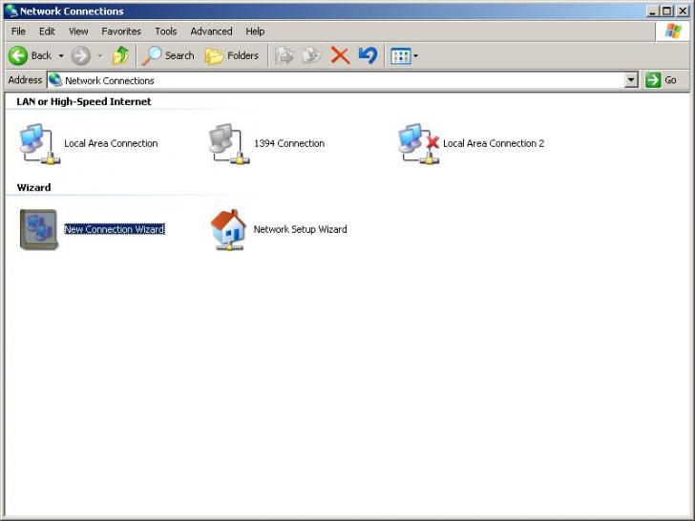This screenshot has height=521, width=695.
Task: Open the Tools menu
Action: pos(166,31)
